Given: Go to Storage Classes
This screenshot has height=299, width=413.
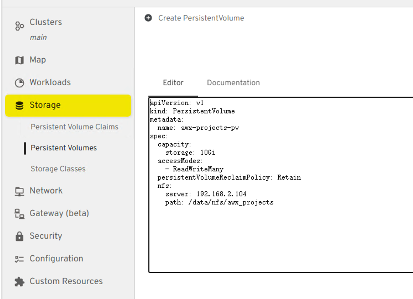Looking at the screenshot, I should [58, 169].
